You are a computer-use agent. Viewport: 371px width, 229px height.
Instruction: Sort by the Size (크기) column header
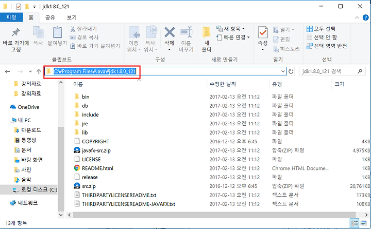[x=339, y=84]
